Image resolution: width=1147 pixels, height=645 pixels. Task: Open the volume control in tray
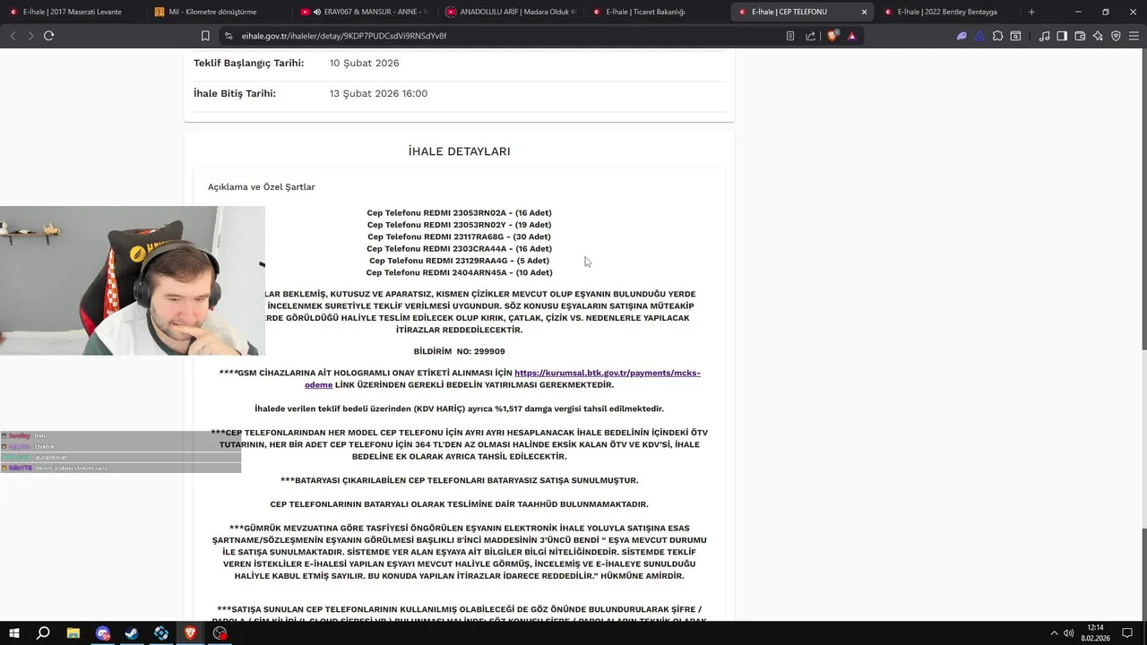1068,633
